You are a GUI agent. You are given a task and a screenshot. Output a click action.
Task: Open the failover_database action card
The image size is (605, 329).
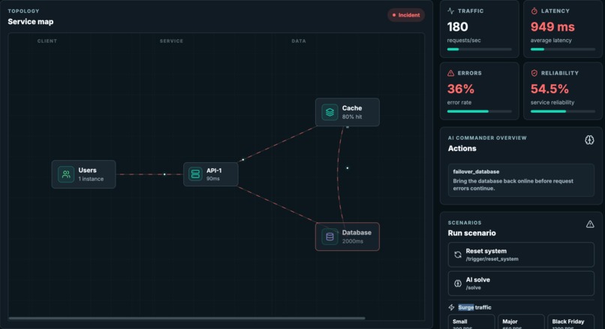(521, 180)
